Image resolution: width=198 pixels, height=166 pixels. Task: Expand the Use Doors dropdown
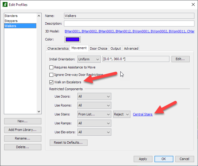tap(94, 96)
